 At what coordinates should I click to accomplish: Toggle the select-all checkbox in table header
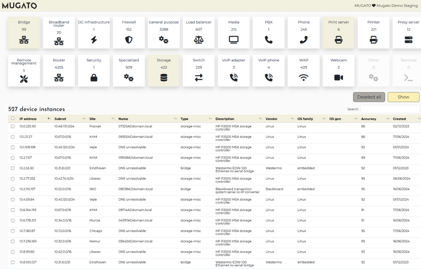point(13,119)
